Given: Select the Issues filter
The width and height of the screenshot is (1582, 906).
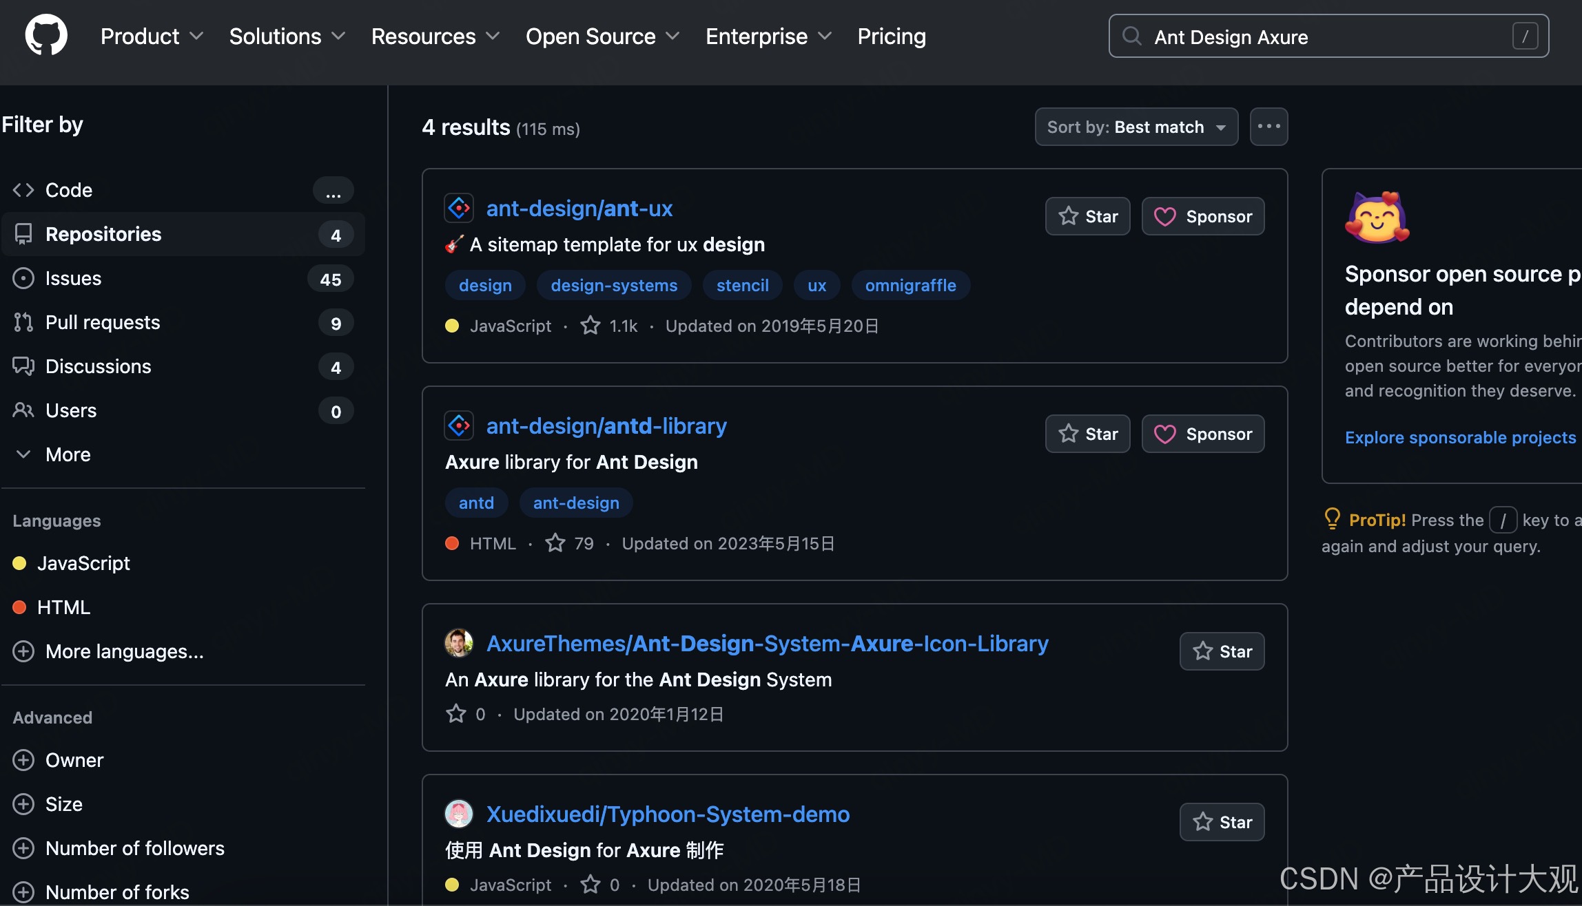Looking at the screenshot, I should coord(73,278).
